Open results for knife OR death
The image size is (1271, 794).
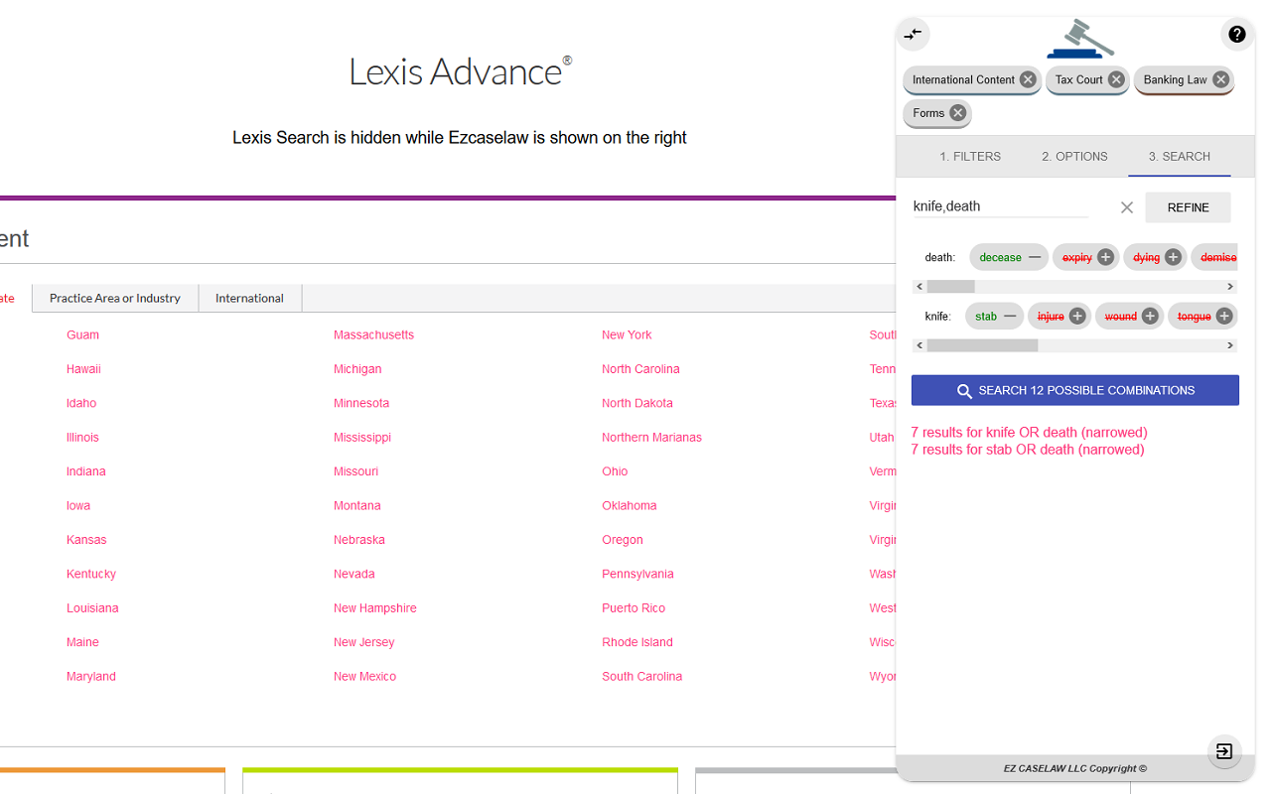point(1029,433)
